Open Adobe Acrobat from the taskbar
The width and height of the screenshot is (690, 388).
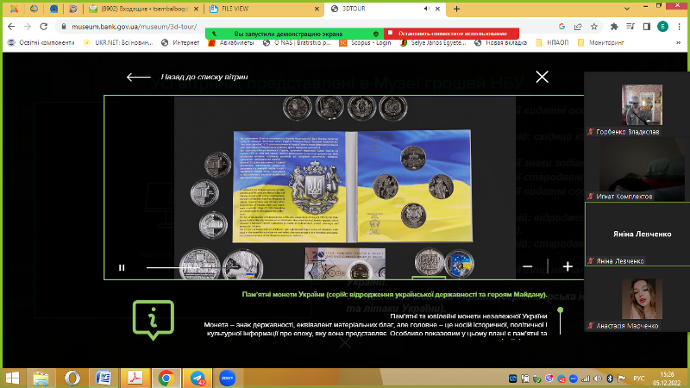point(135,378)
